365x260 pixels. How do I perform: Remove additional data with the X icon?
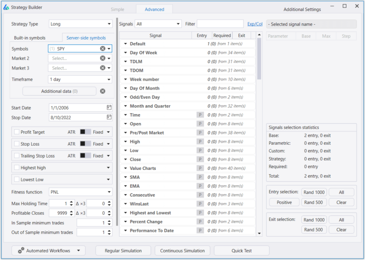pos(103,91)
